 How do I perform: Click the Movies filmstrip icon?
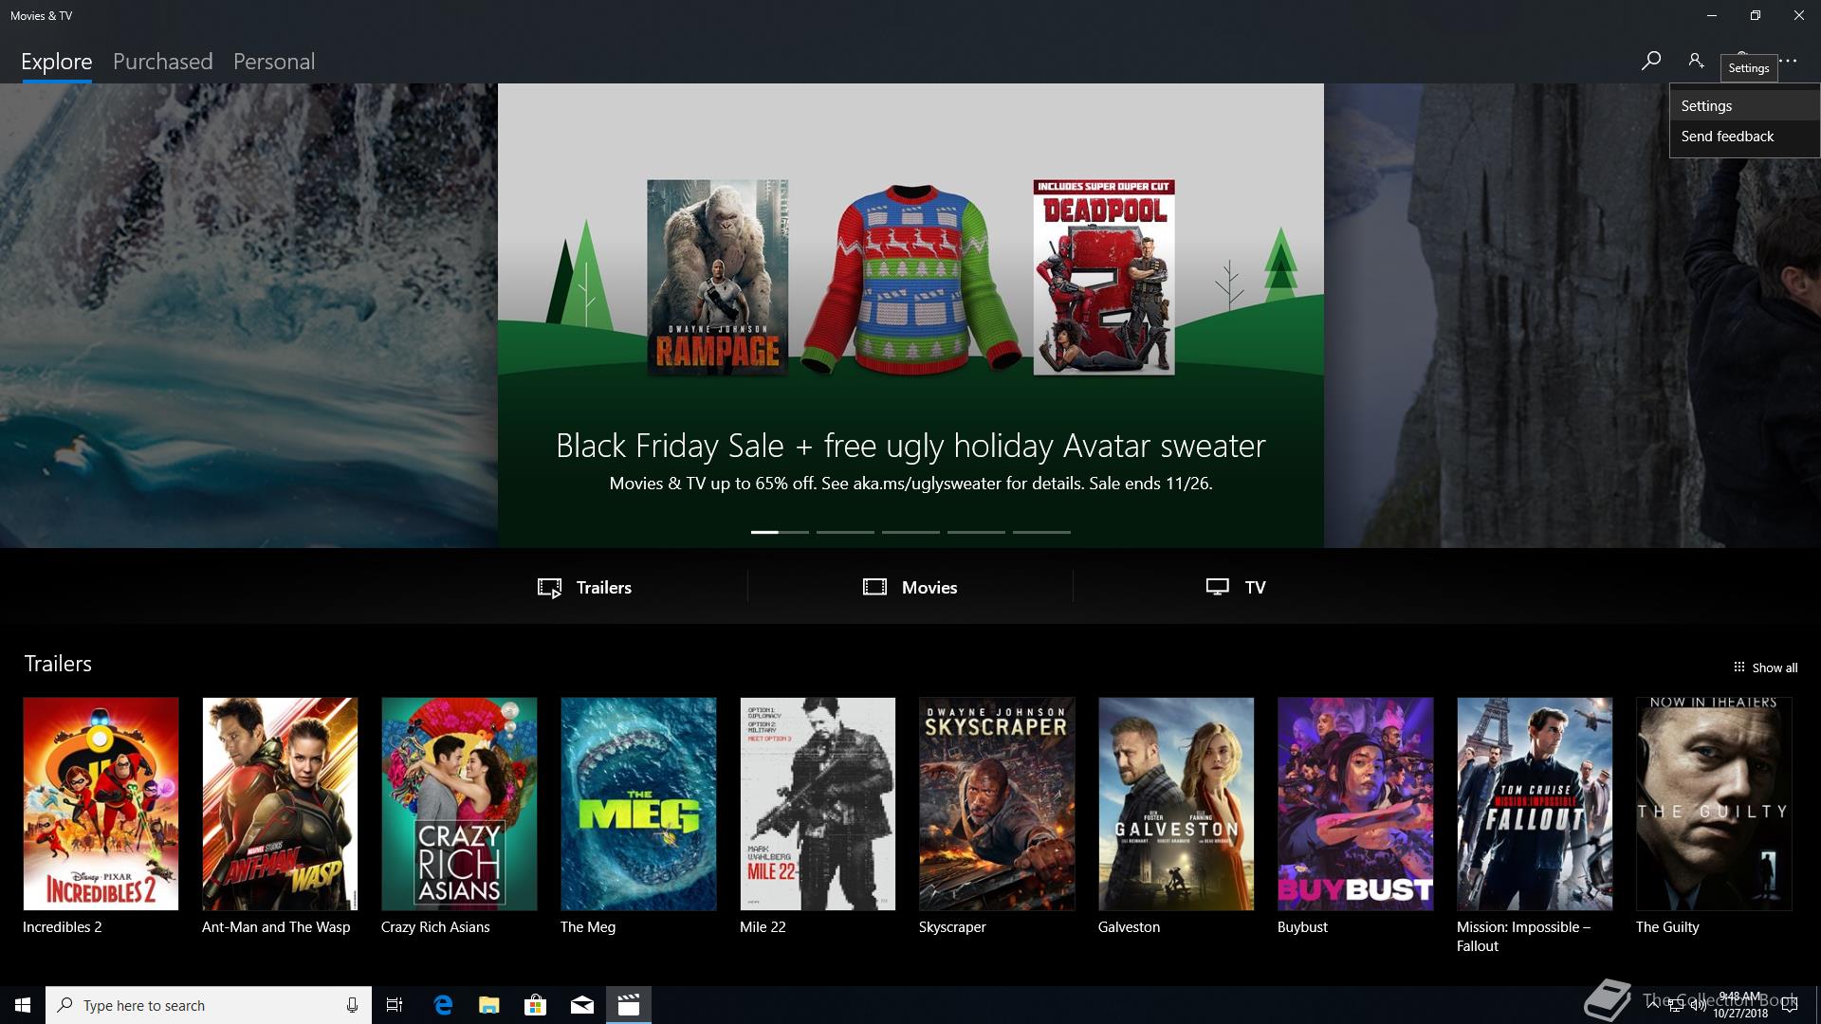coord(874,587)
